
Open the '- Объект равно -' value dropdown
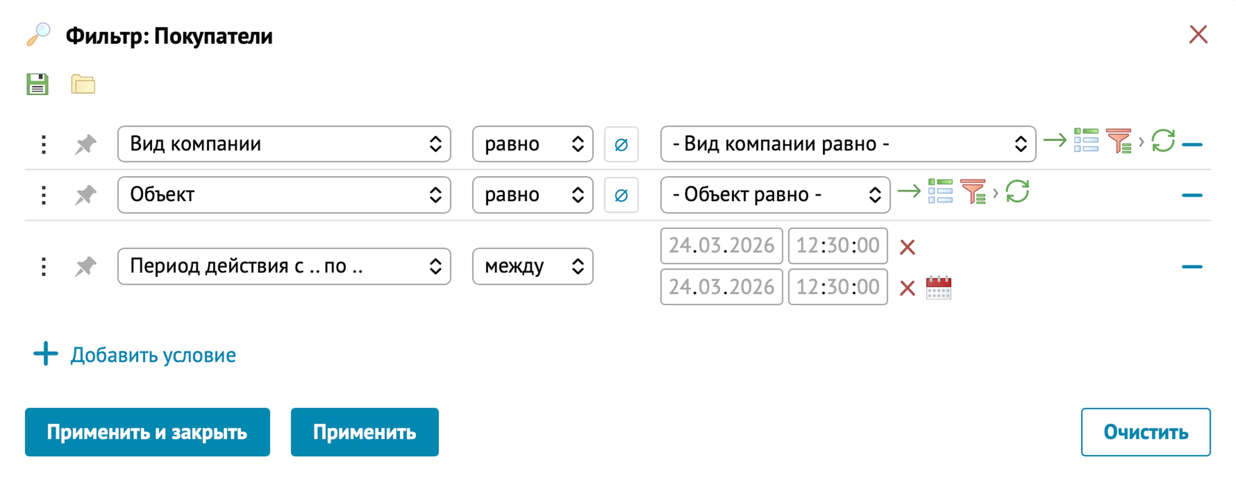coord(775,195)
